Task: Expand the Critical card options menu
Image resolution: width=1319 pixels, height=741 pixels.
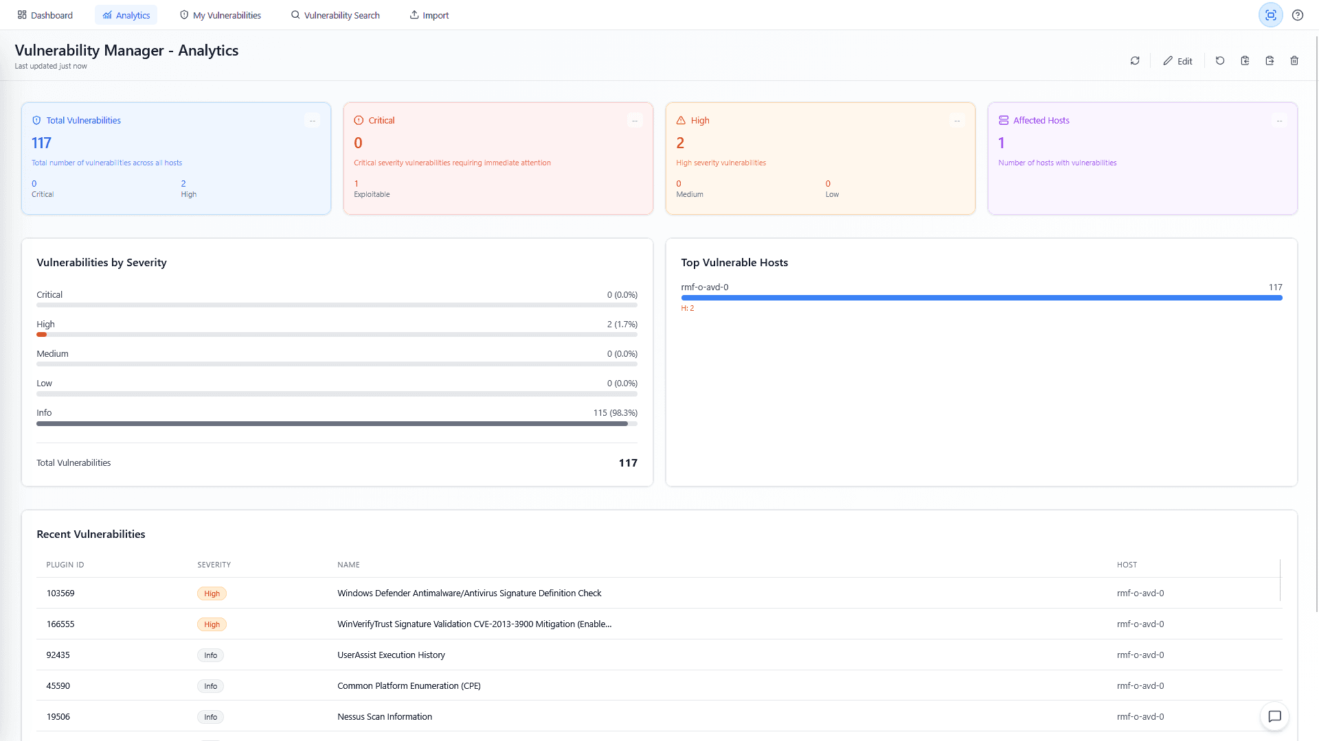Action: pos(635,120)
